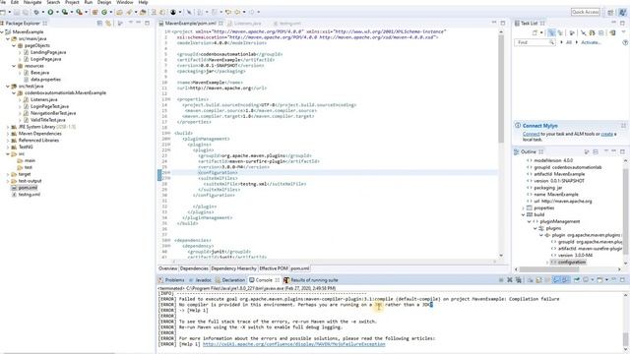630x354 pixels.
Task: Select the Java perspective icon at top right
Action: [622, 13]
